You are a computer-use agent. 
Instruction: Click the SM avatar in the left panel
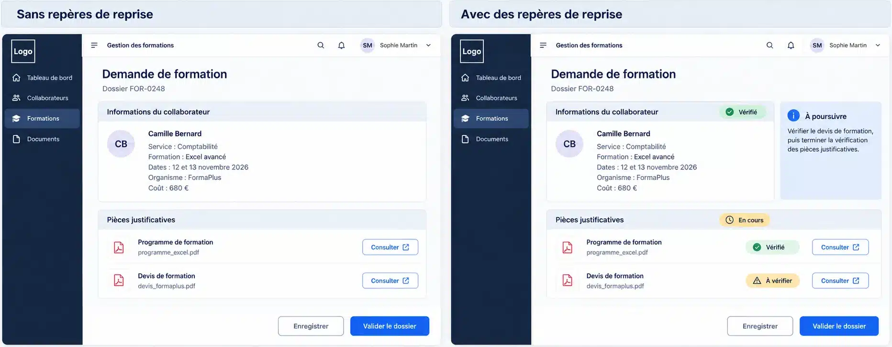tap(368, 45)
